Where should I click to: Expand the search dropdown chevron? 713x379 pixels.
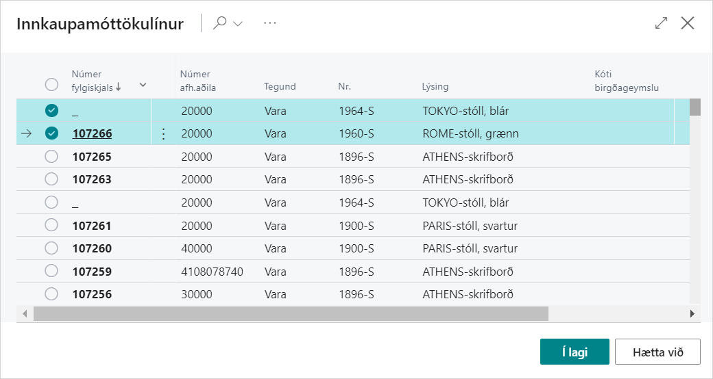coord(239,23)
